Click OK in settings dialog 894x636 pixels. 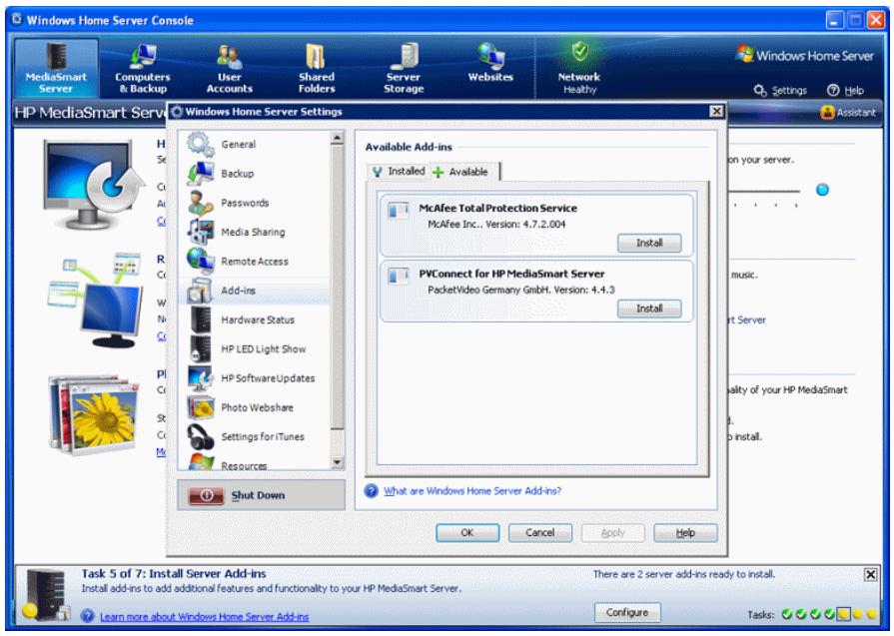(x=467, y=533)
